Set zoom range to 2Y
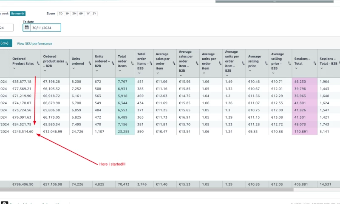 point(94,14)
